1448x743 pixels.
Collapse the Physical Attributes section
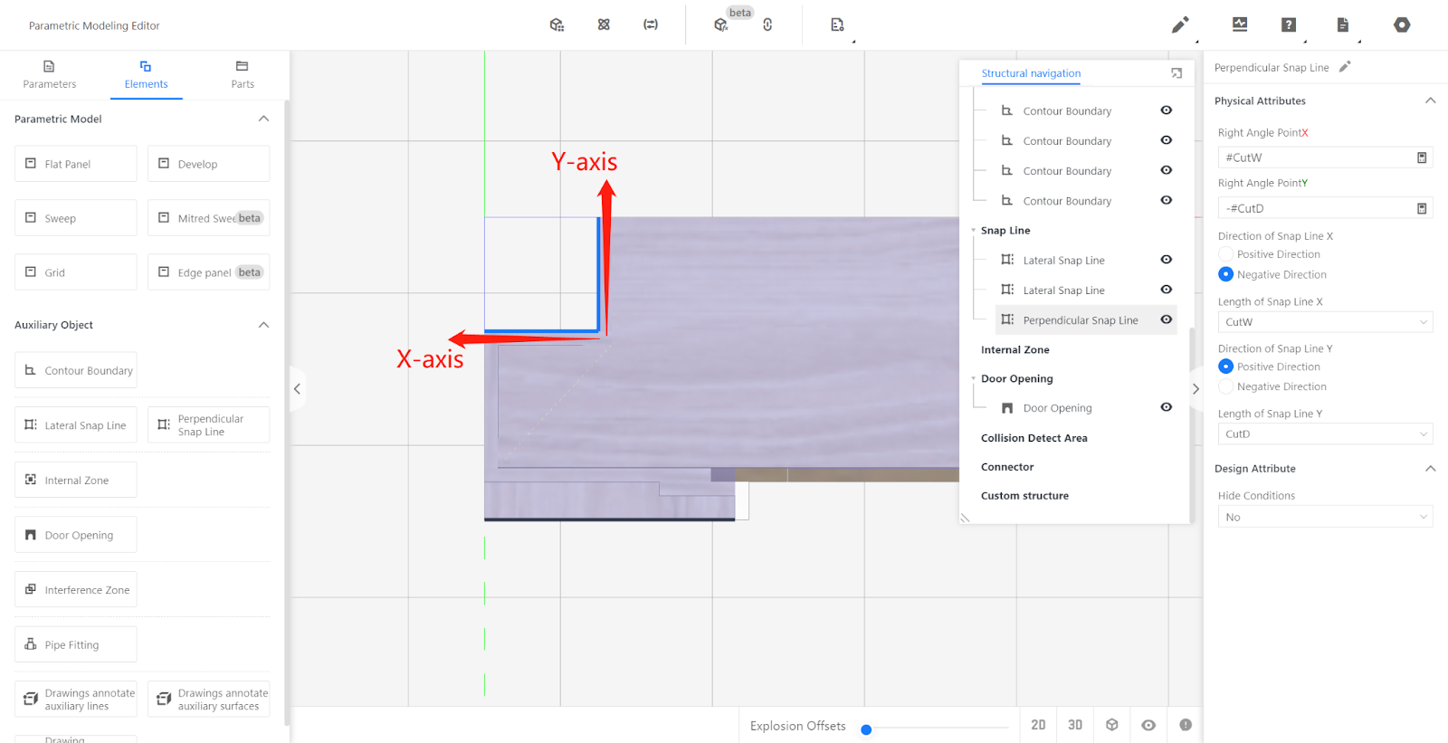(x=1430, y=100)
